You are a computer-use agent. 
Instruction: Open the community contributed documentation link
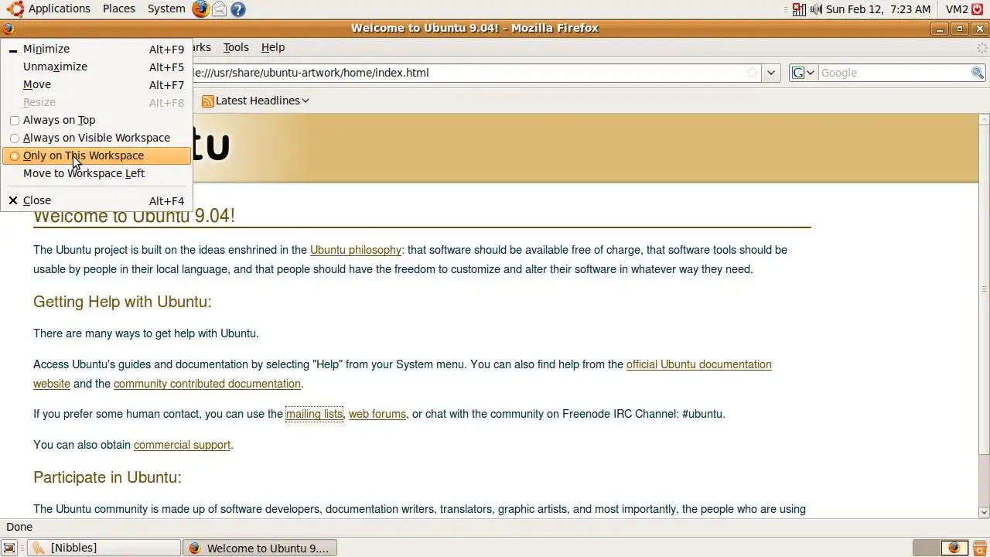[x=207, y=384]
